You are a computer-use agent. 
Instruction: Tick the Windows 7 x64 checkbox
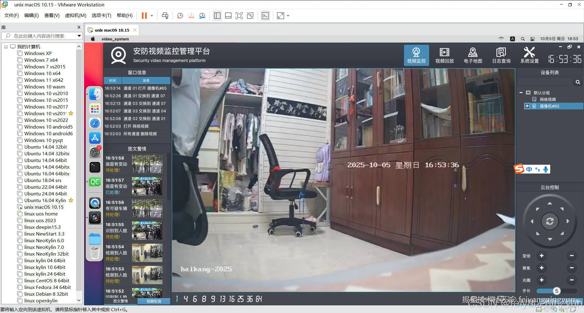point(20,60)
